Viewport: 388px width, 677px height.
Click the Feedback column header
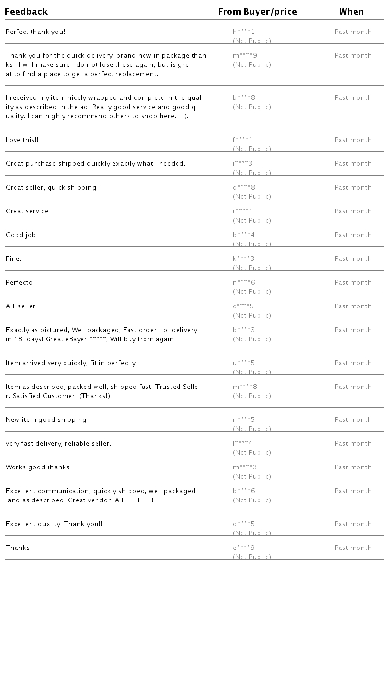[x=26, y=12]
